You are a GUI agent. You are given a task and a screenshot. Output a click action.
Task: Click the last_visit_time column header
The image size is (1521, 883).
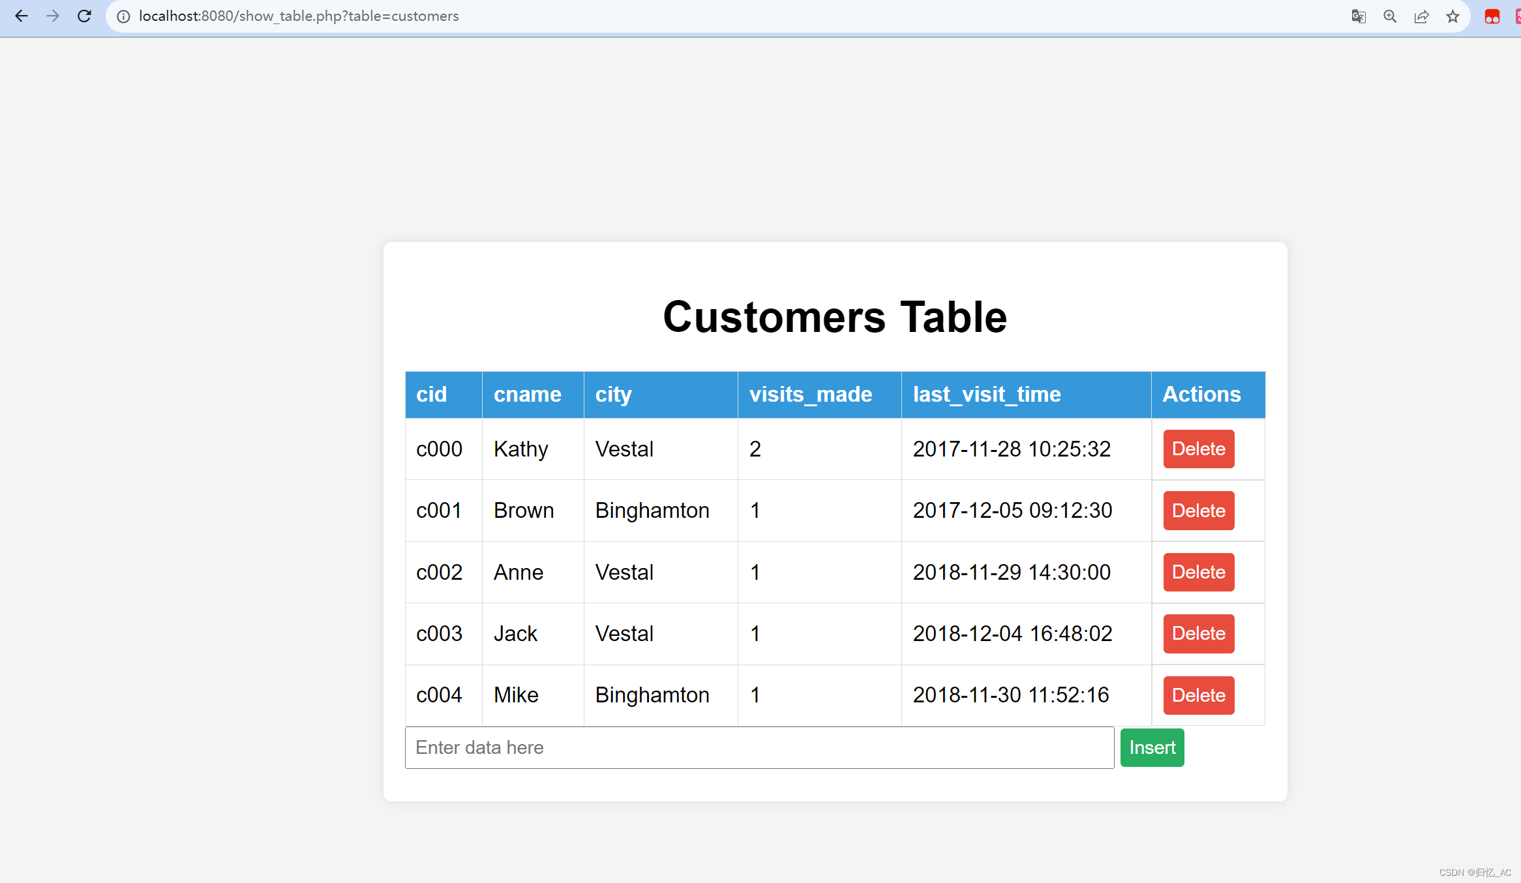coord(987,395)
